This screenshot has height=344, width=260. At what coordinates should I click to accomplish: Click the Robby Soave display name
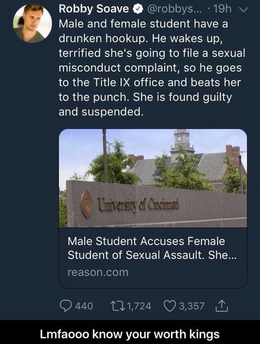pos(94,9)
